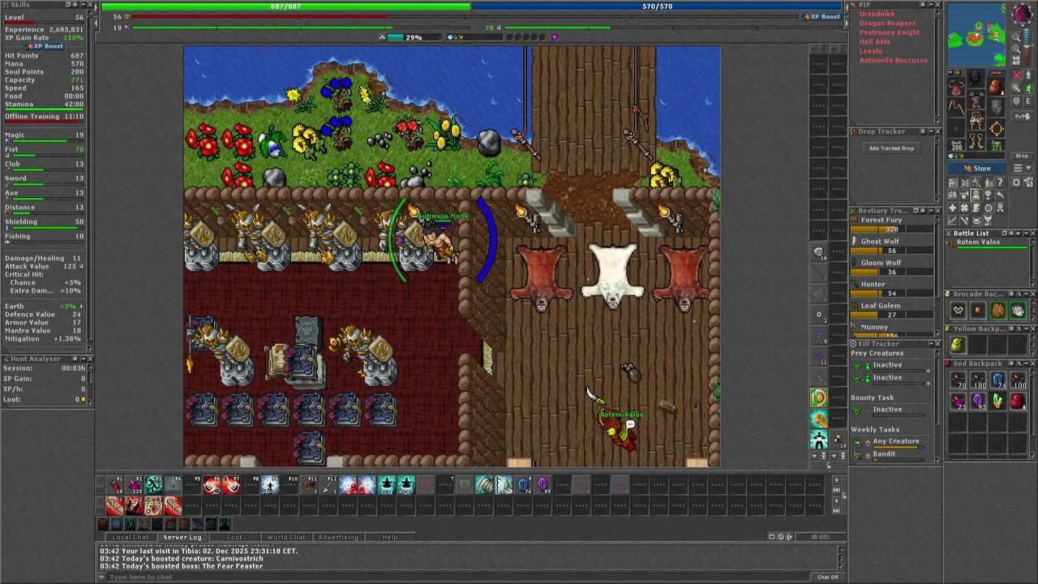Viewport: 1038px width, 584px height.
Task: Open the equipped brown backpack slot
Action: coord(996,87)
